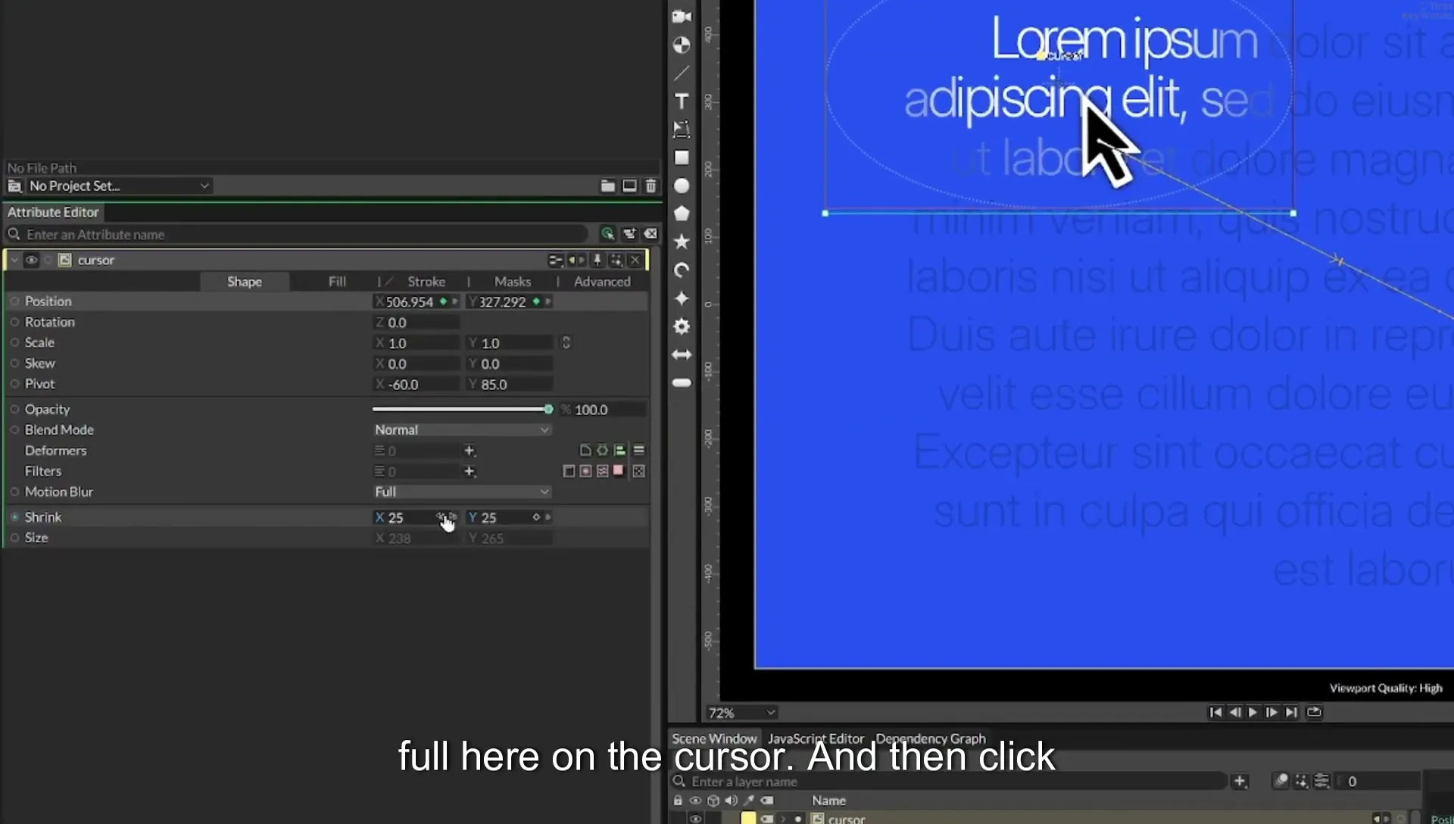The width and height of the screenshot is (1454, 824).
Task: Toggle the Rotation attribute circle
Action: 14,322
